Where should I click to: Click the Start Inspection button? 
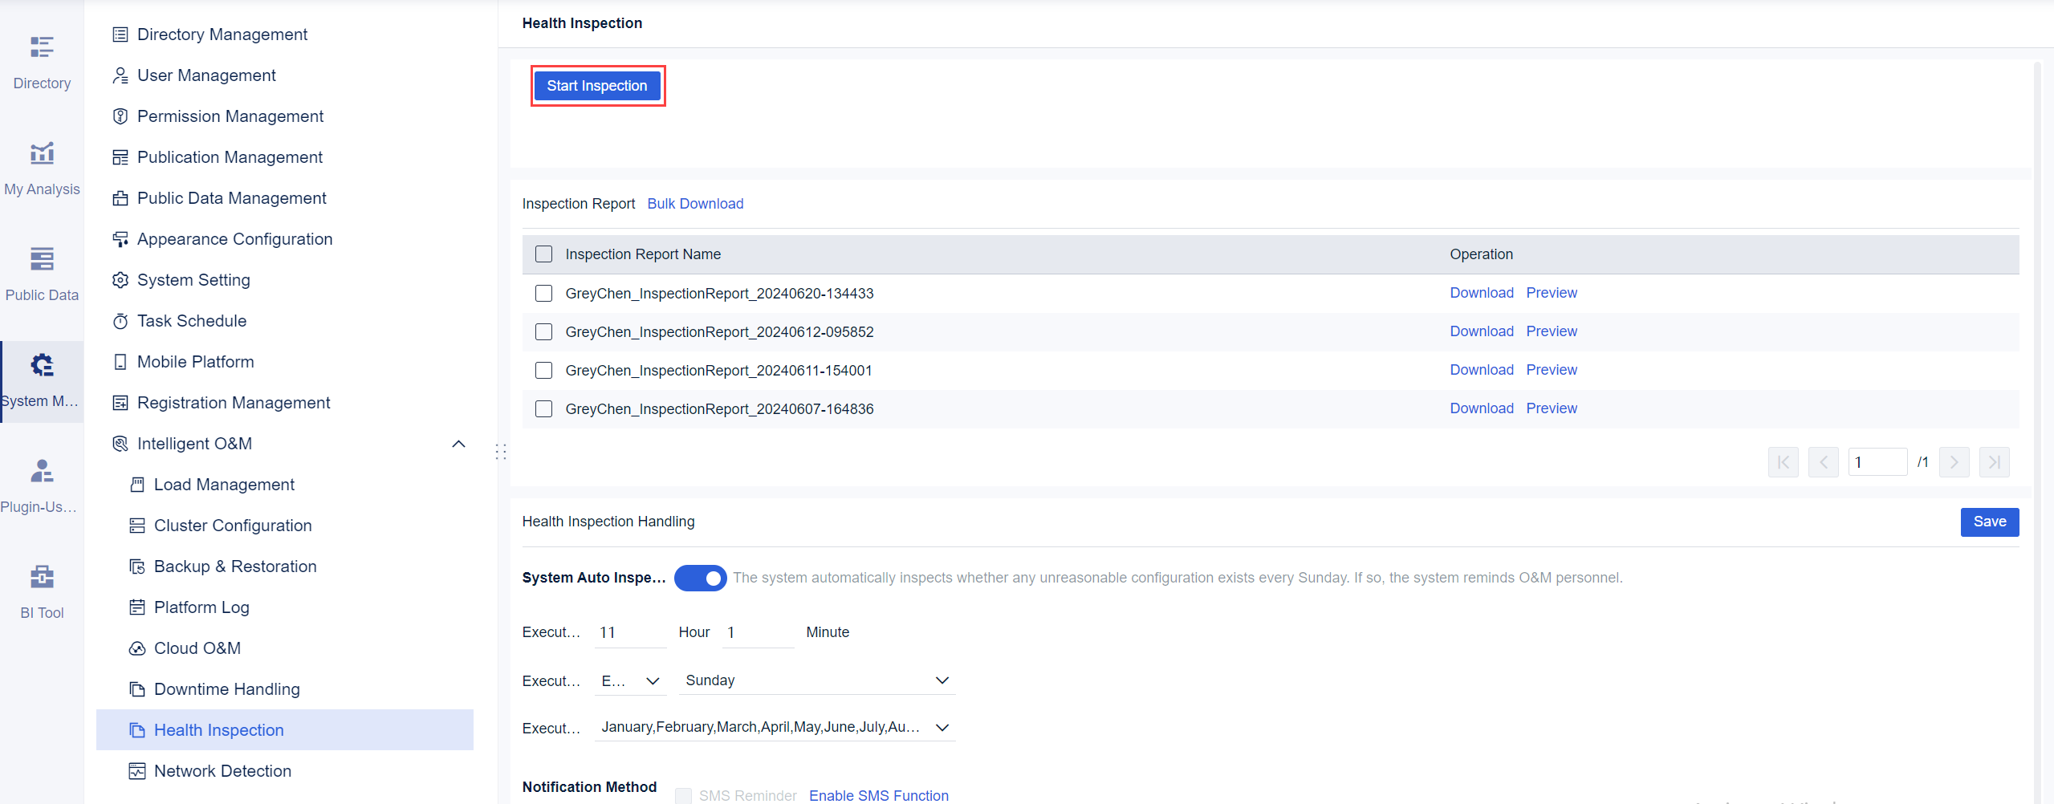click(597, 86)
